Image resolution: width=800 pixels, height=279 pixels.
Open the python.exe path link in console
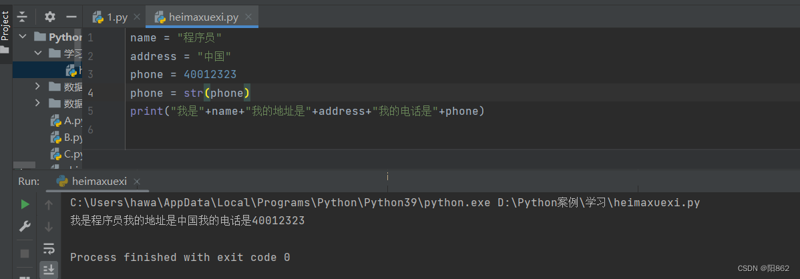coord(280,202)
